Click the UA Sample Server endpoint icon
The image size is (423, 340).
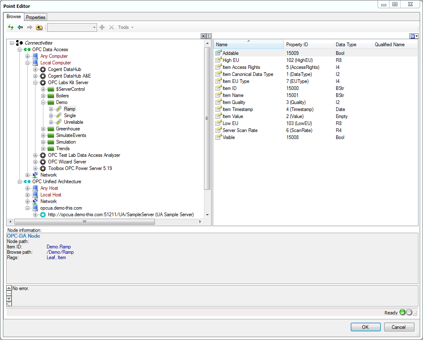43,215
